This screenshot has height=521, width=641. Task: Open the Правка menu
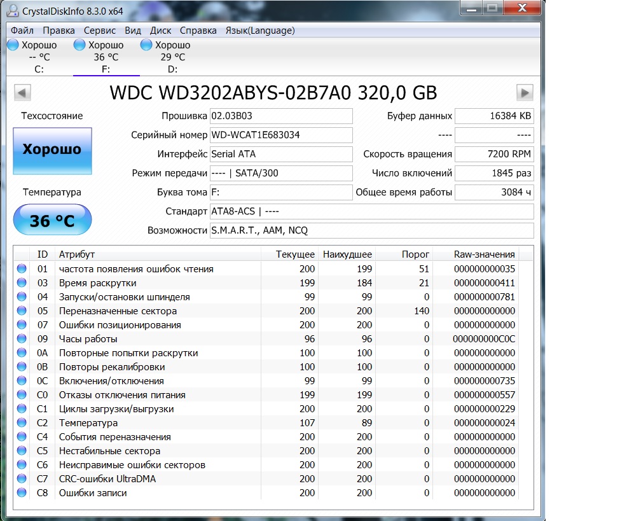59,31
